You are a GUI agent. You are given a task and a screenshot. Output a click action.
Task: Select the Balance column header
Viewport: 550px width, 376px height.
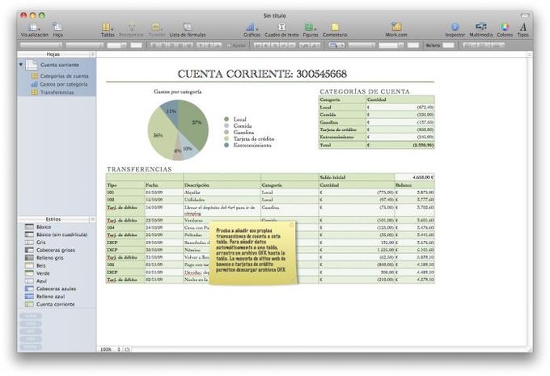point(415,185)
